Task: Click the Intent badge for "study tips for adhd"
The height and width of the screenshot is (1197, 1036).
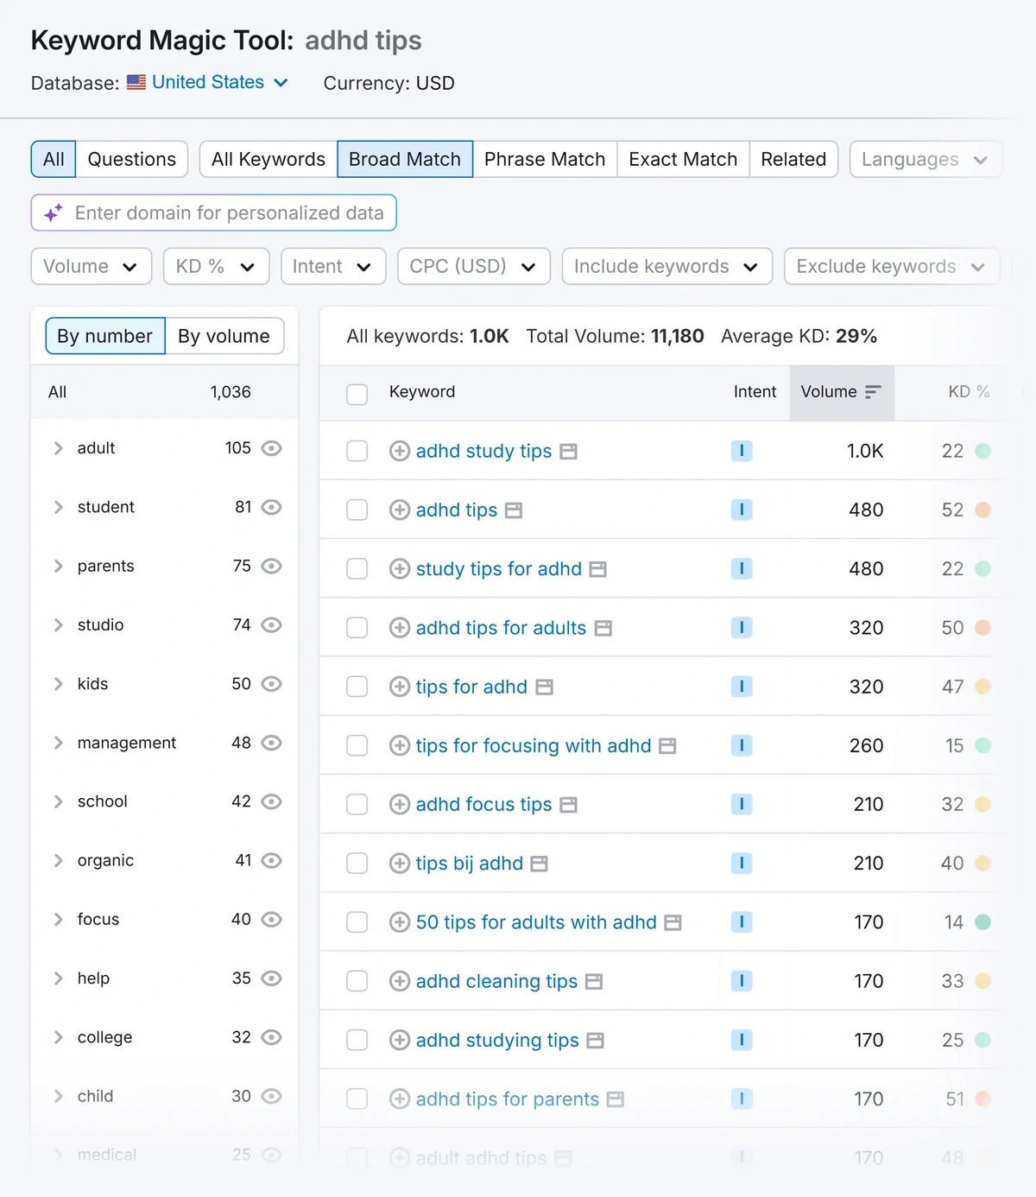Action: [742, 568]
